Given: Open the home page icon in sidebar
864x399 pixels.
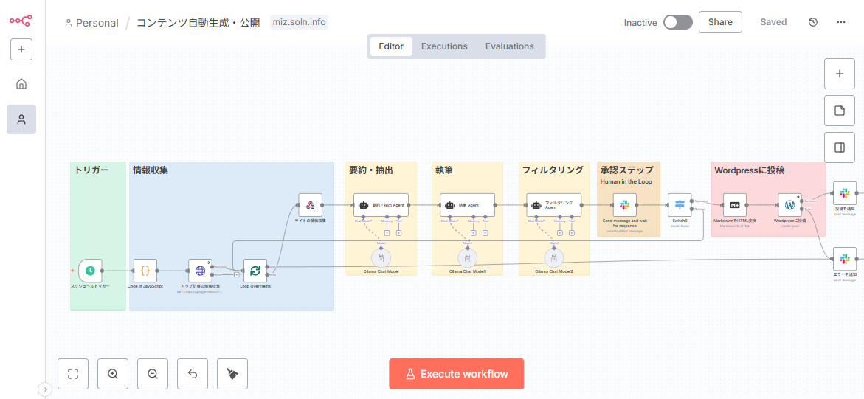Looking at the screenshot, I should [21, 84].
